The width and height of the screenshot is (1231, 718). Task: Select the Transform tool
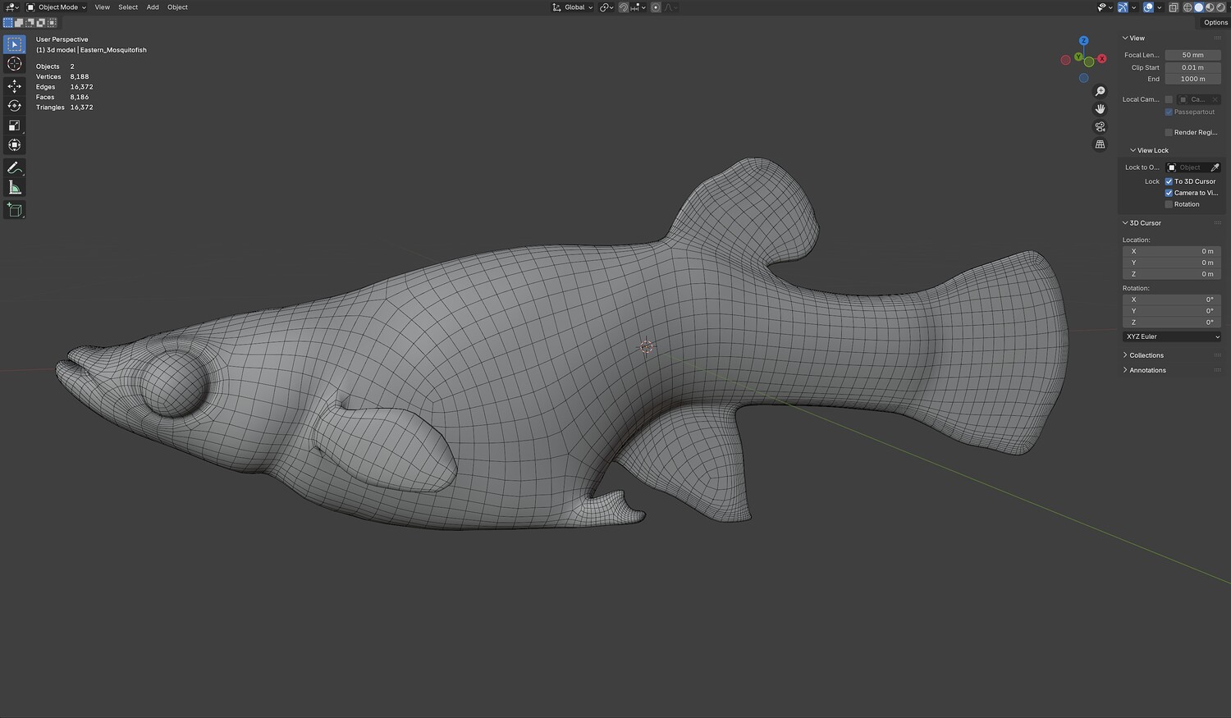pyautogui.click(x=15, y=145)
